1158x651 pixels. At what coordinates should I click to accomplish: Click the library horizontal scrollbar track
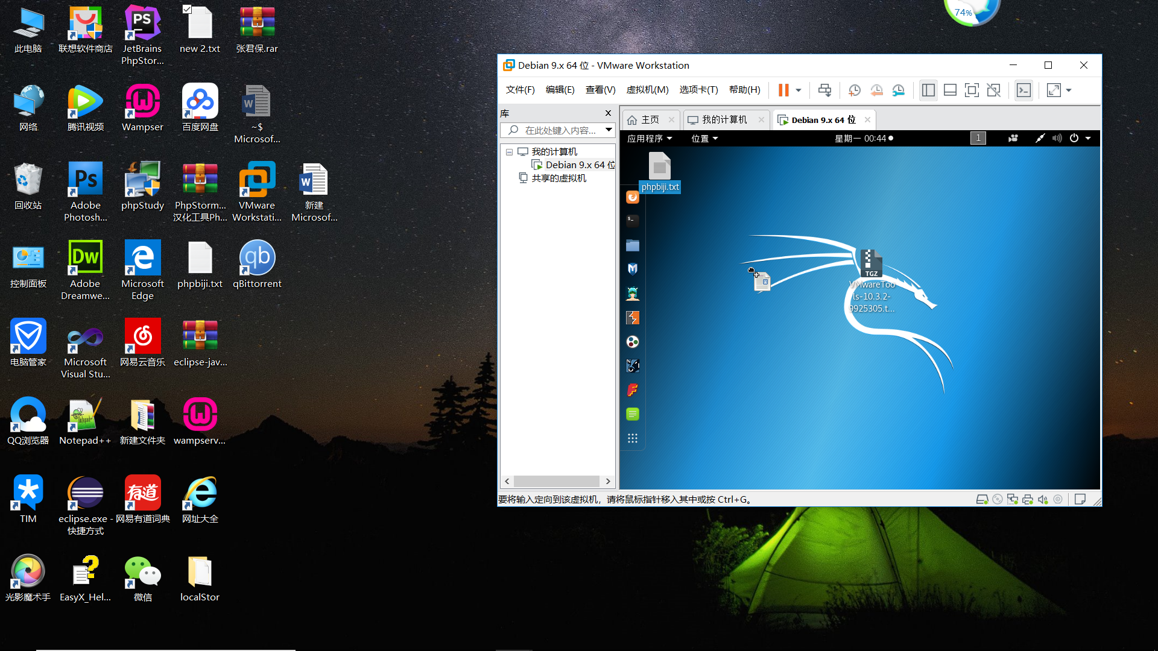pos(557,481)
